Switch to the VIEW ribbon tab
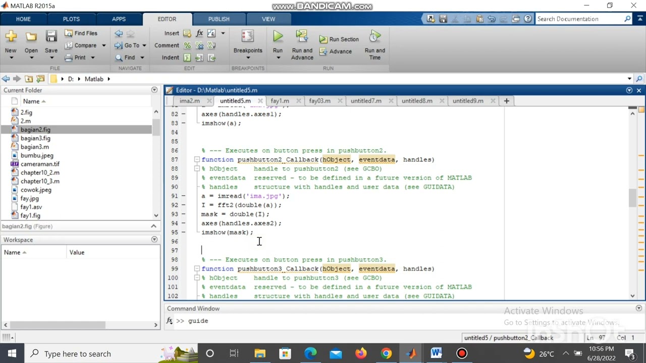 [x=268, y=19]
